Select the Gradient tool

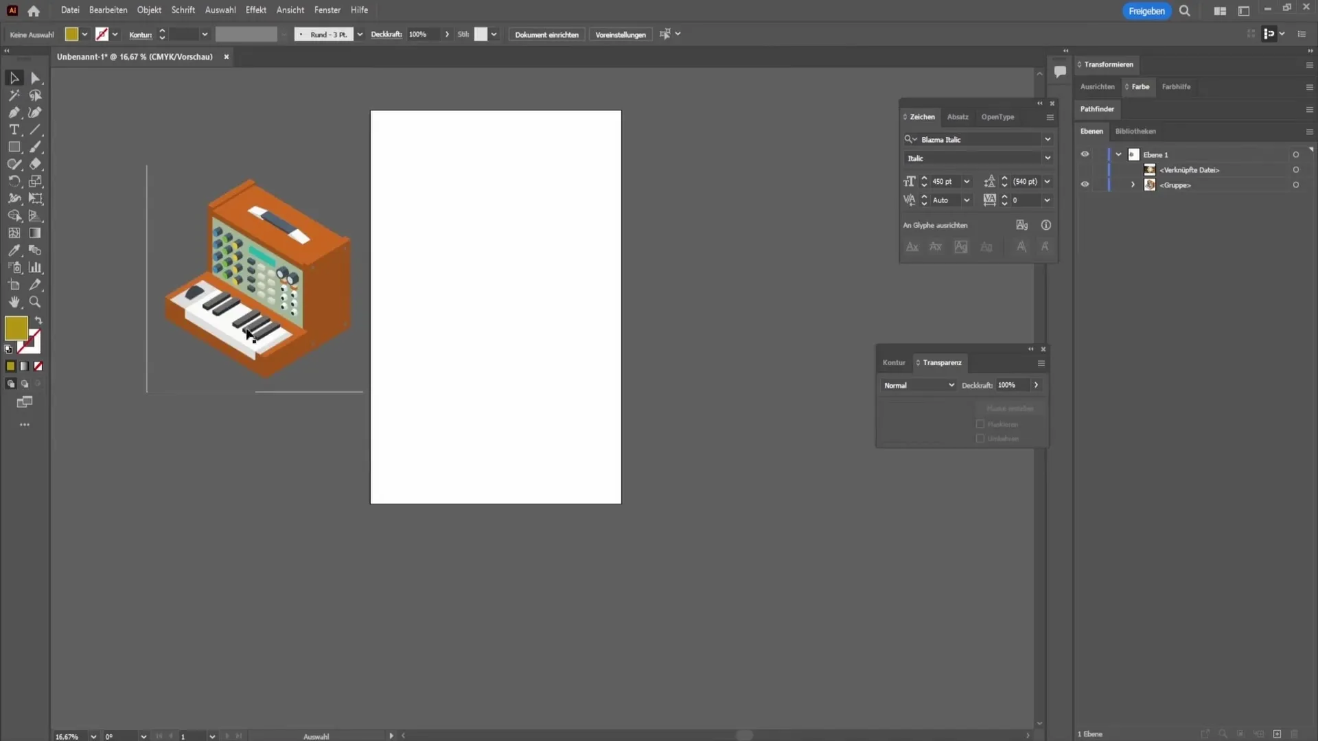36,233
